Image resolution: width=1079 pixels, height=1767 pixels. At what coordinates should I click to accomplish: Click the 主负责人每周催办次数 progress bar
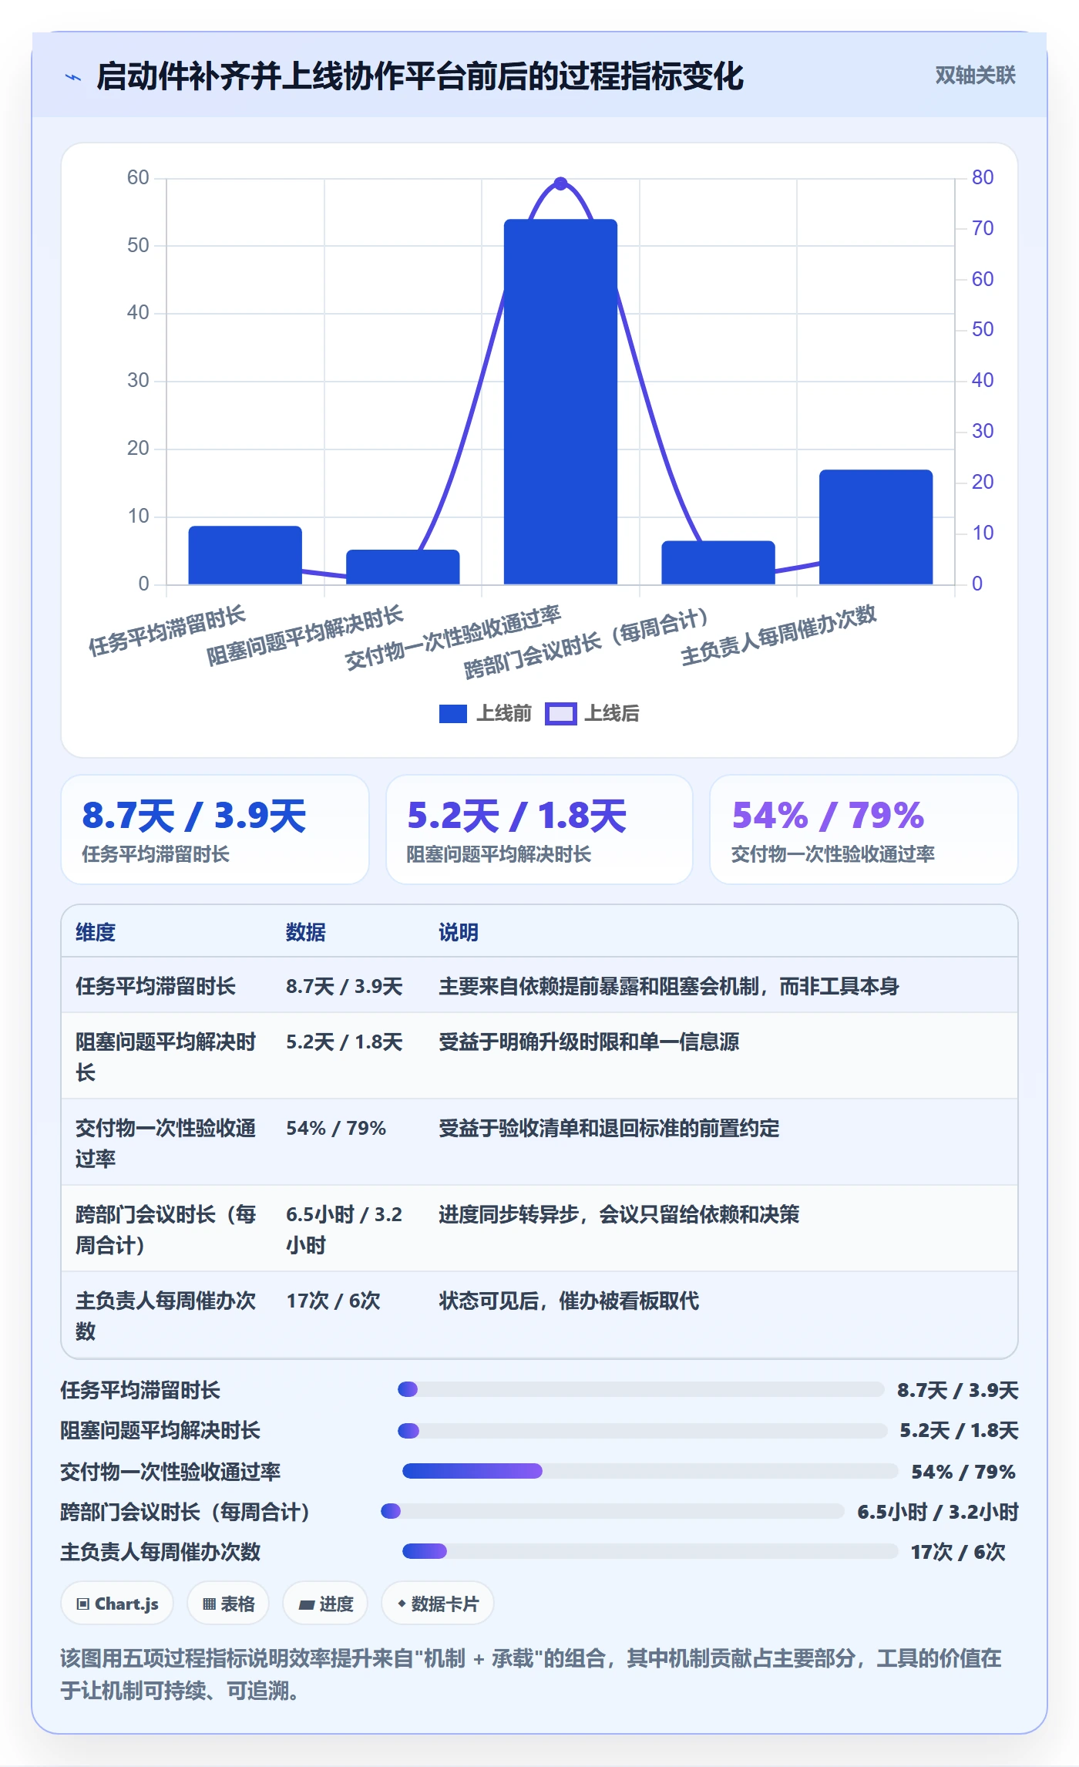pyautogui.click(x=650, y=1551)
